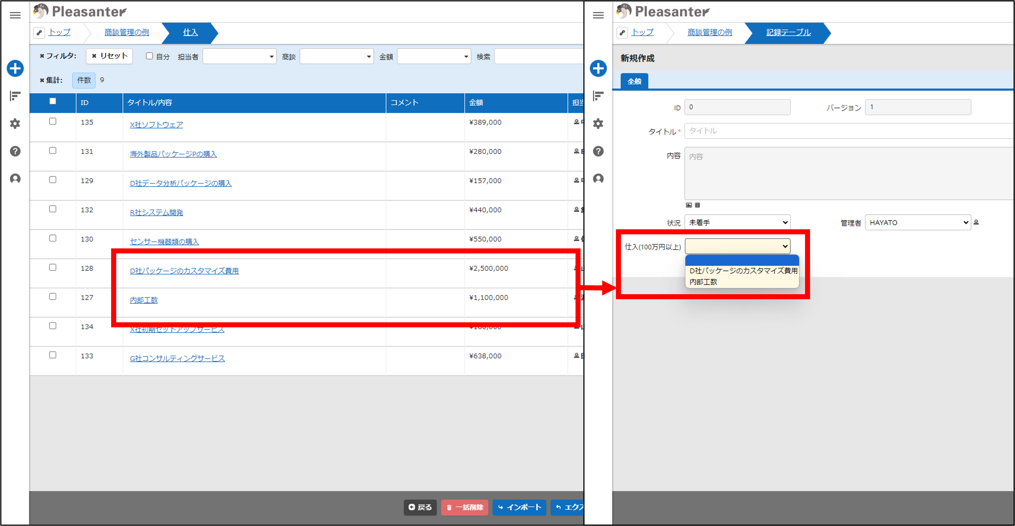Image resolution: width=1015 pixels, height=526 pixels.
Task: Select 内部工数 option in dropdown list
Action: tap(743, 282)
